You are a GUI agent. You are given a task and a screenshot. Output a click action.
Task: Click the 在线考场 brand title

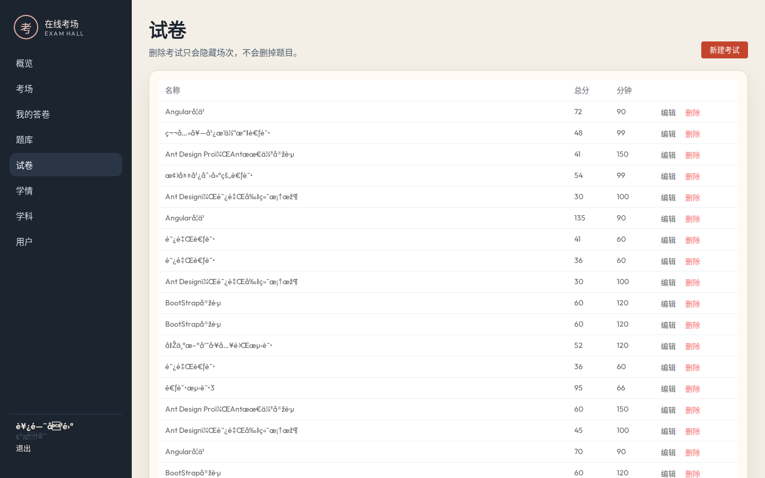coord(62,24)
